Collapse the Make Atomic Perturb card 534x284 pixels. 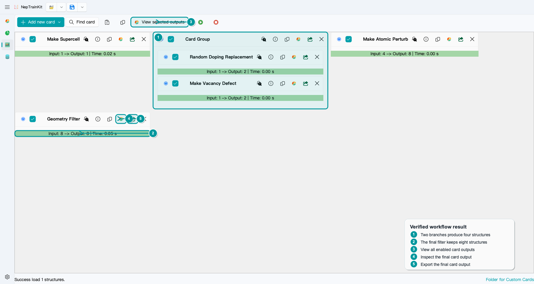point(339,39)
